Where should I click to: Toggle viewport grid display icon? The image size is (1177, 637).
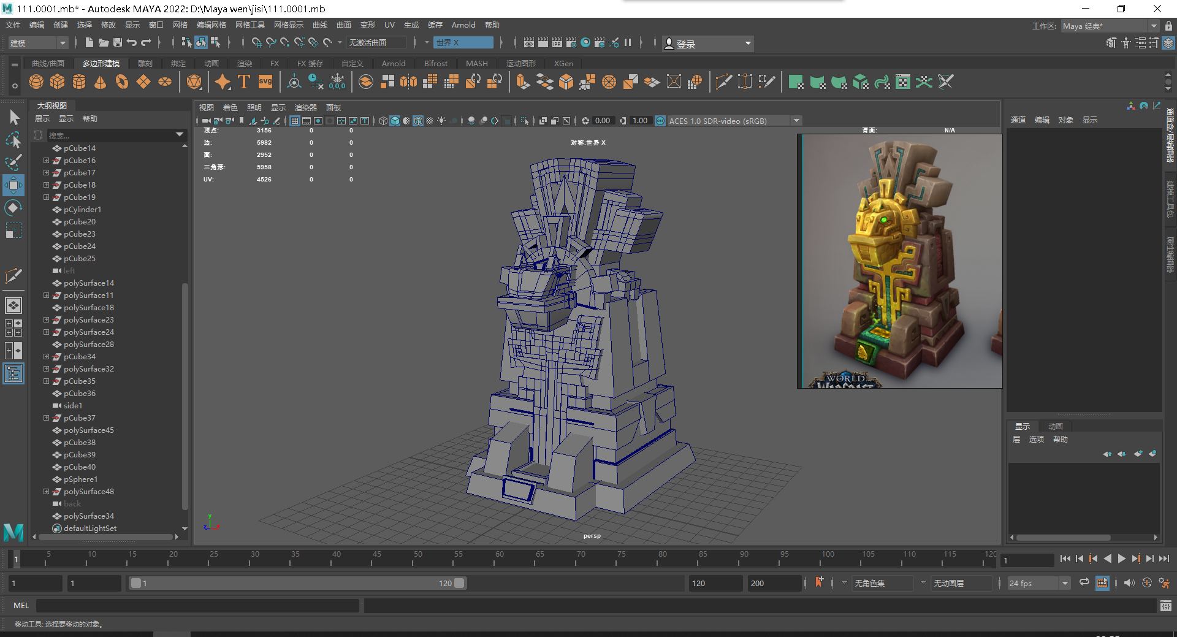[x=295, y=121]
